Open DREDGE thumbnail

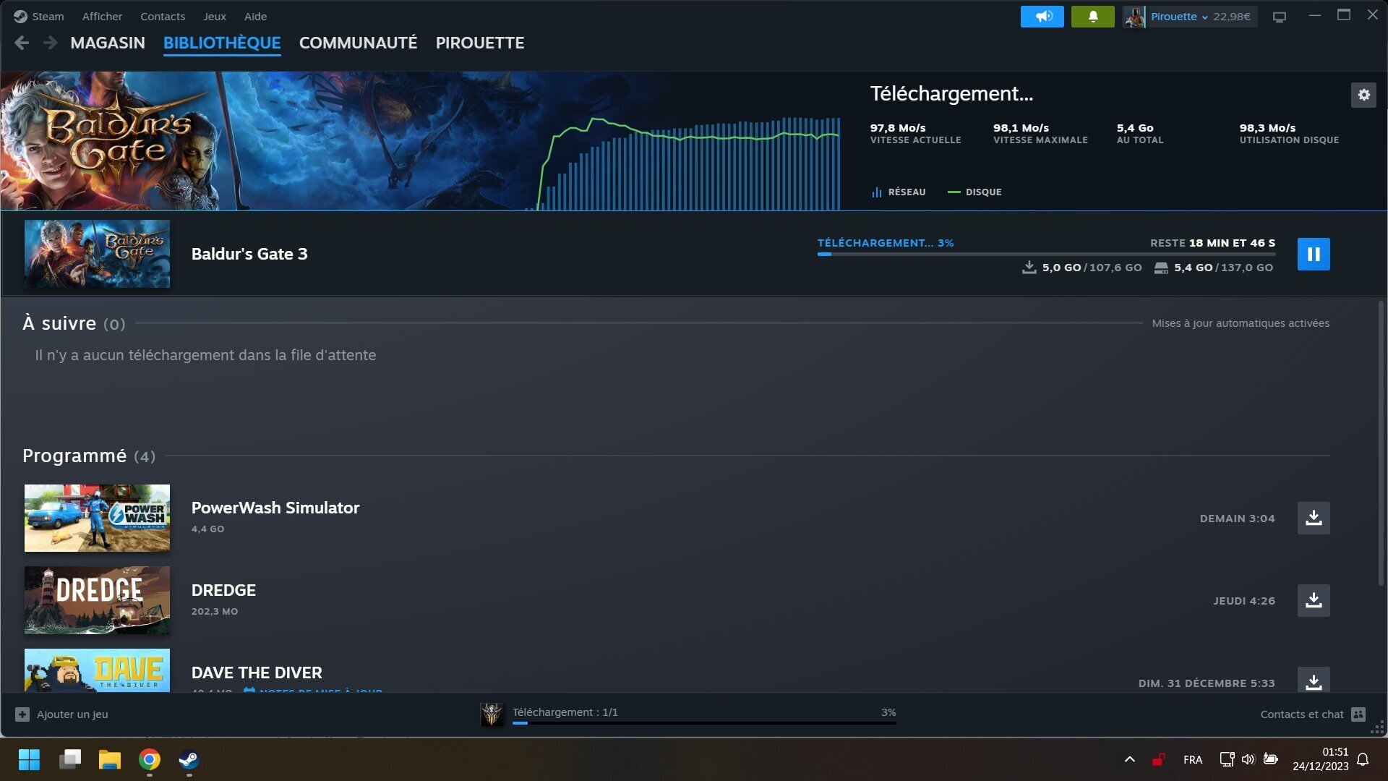click(x=97, y=600)
